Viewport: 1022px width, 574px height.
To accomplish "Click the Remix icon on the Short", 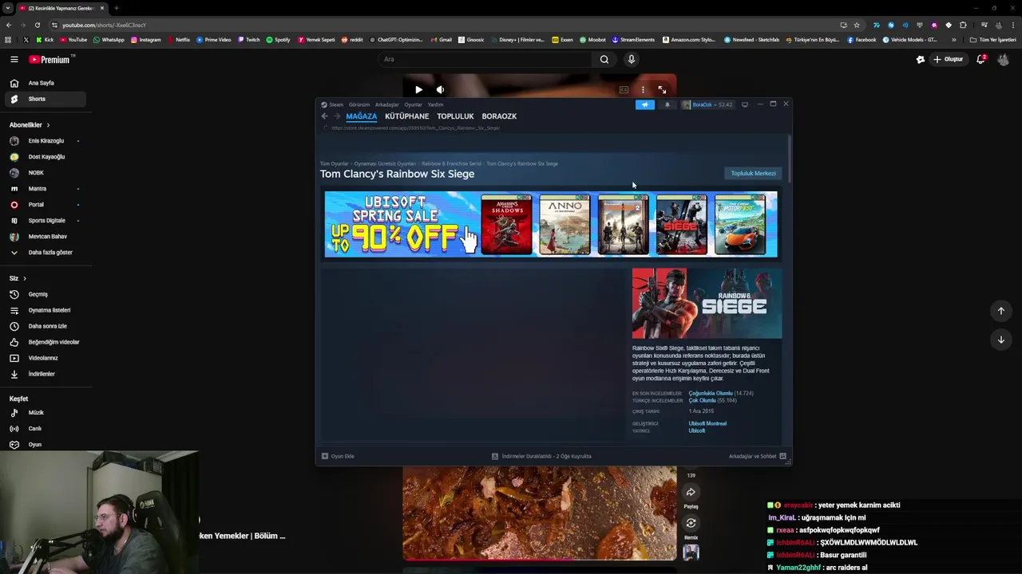I will (x=691, y=523).
